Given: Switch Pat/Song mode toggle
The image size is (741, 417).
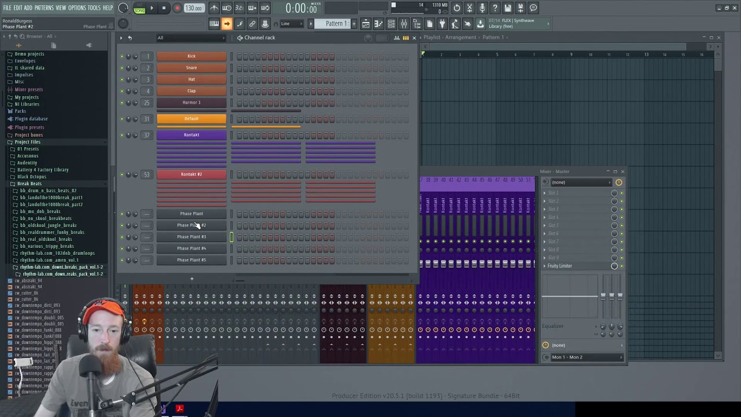Looking at the screenshot, I should click(140, 8).
